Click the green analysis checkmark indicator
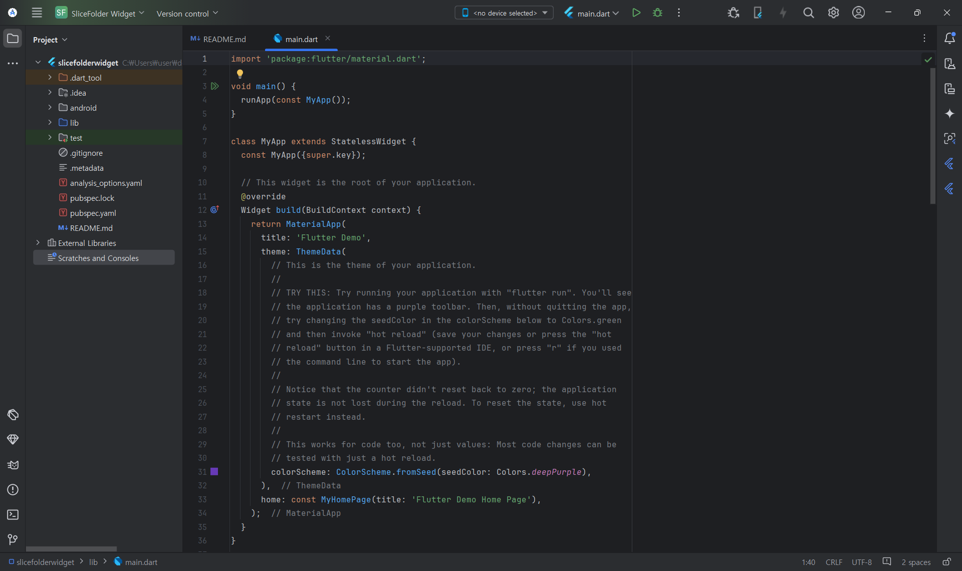The width and height of the screenshot is (962, 571). [928, 60]
